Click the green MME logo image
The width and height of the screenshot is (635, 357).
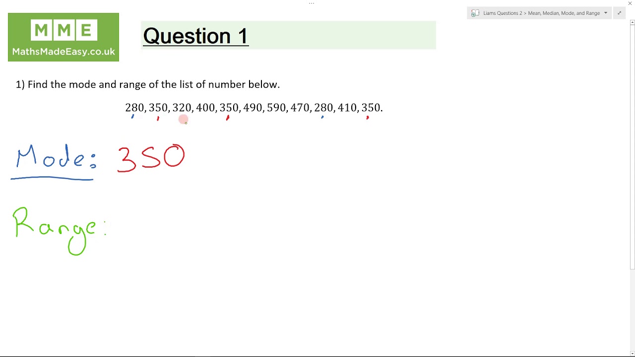(63, 32)
